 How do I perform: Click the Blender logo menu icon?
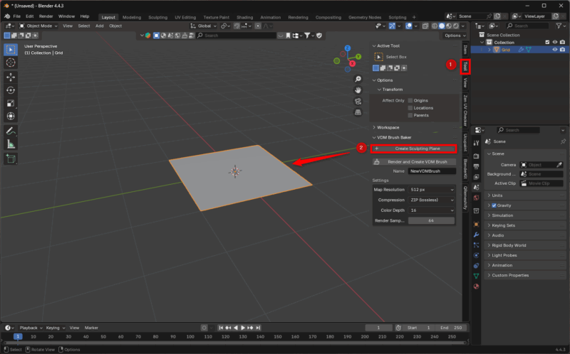tap(7, 16)
